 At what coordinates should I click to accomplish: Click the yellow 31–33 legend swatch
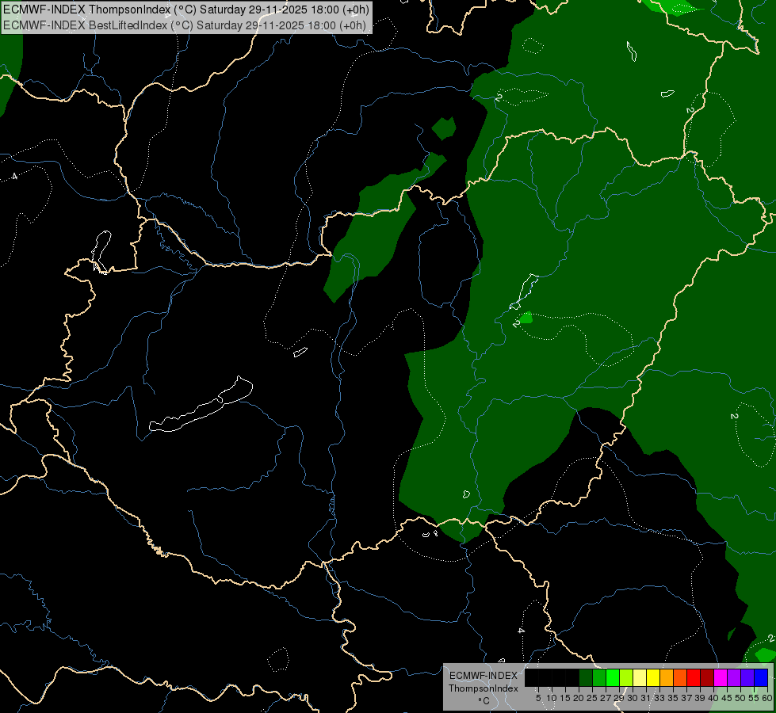pos(653,677)
